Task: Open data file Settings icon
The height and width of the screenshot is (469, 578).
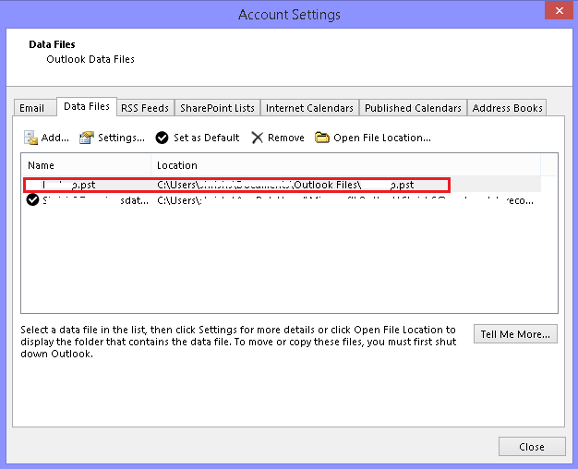Action: tap(87, 138)
